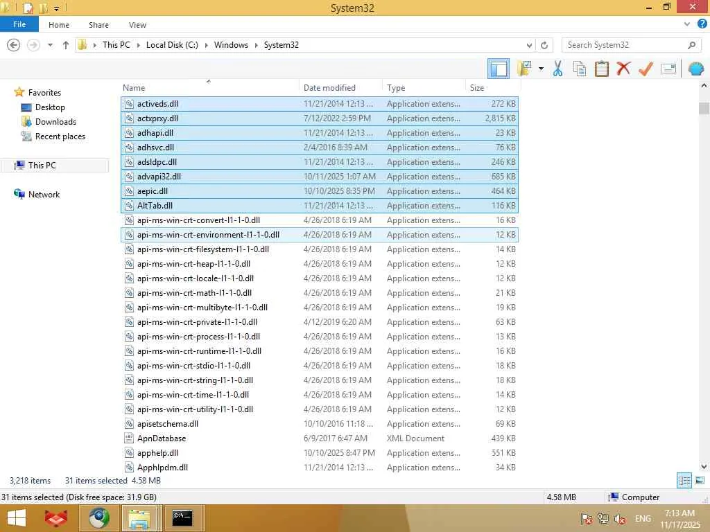Click the vertical scrollbar thumb
This screenshot has height=532, width=710.
(x=704, y=108)
